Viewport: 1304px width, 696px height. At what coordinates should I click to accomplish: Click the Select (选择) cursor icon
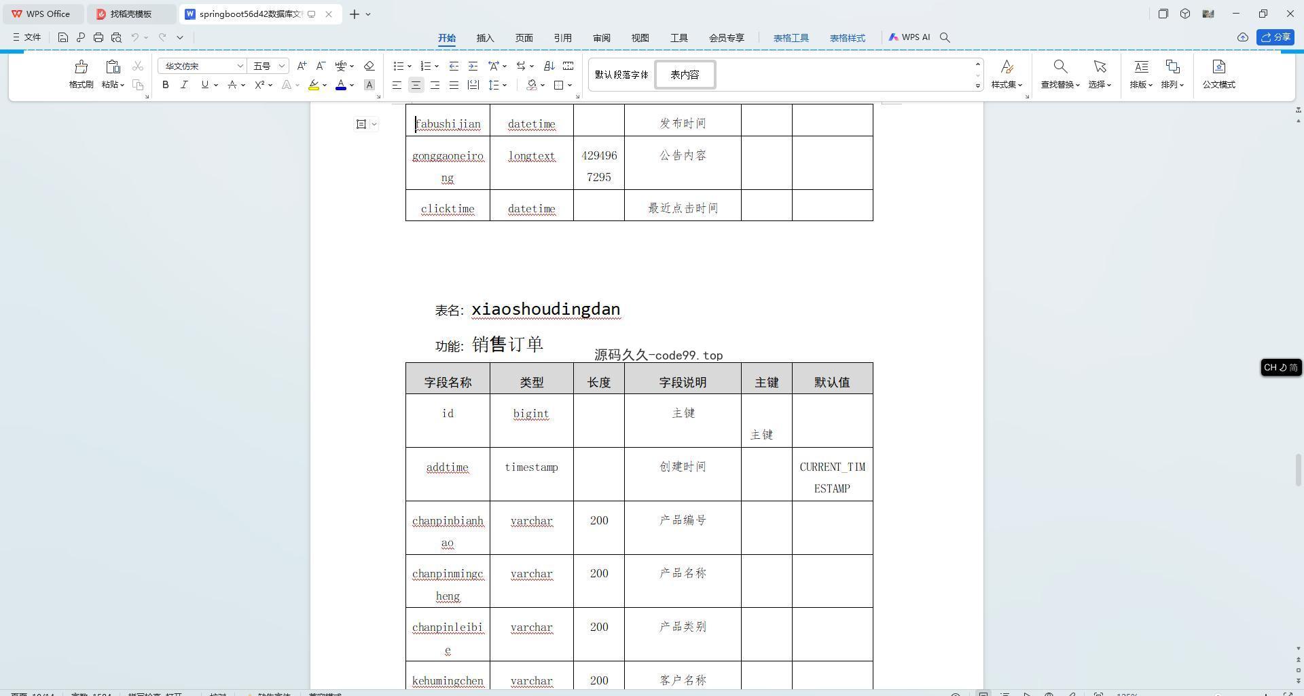coord(1100,66)
